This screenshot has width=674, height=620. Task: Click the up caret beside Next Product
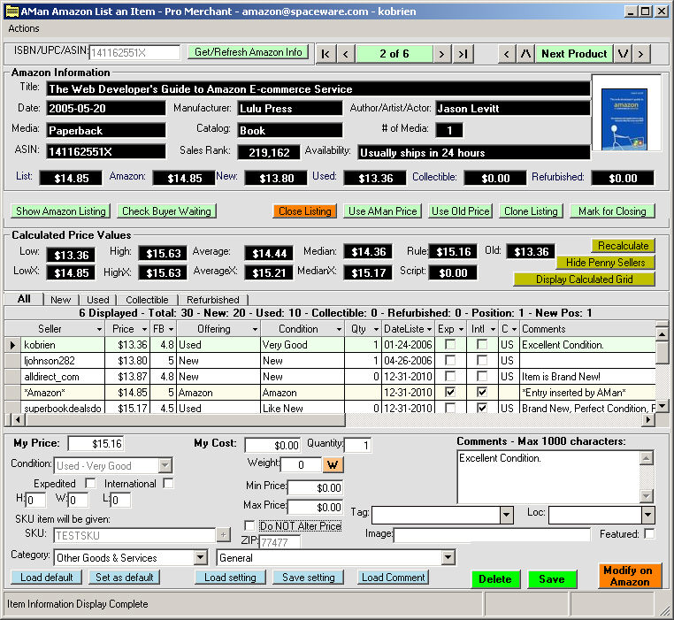526,54
